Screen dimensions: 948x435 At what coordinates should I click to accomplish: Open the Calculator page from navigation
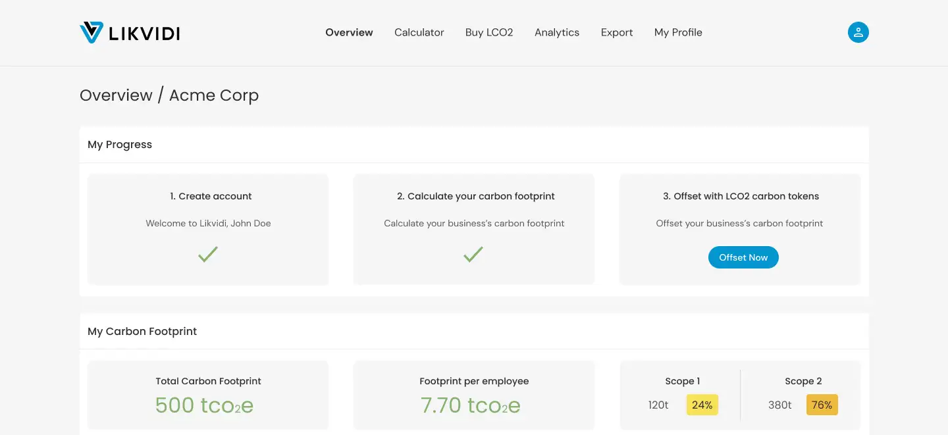pos(419,32)
